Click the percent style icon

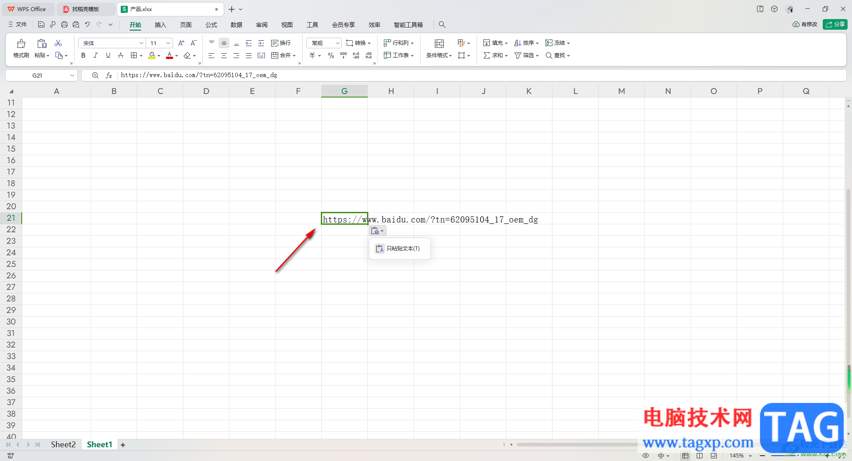[x=331, y=55]
